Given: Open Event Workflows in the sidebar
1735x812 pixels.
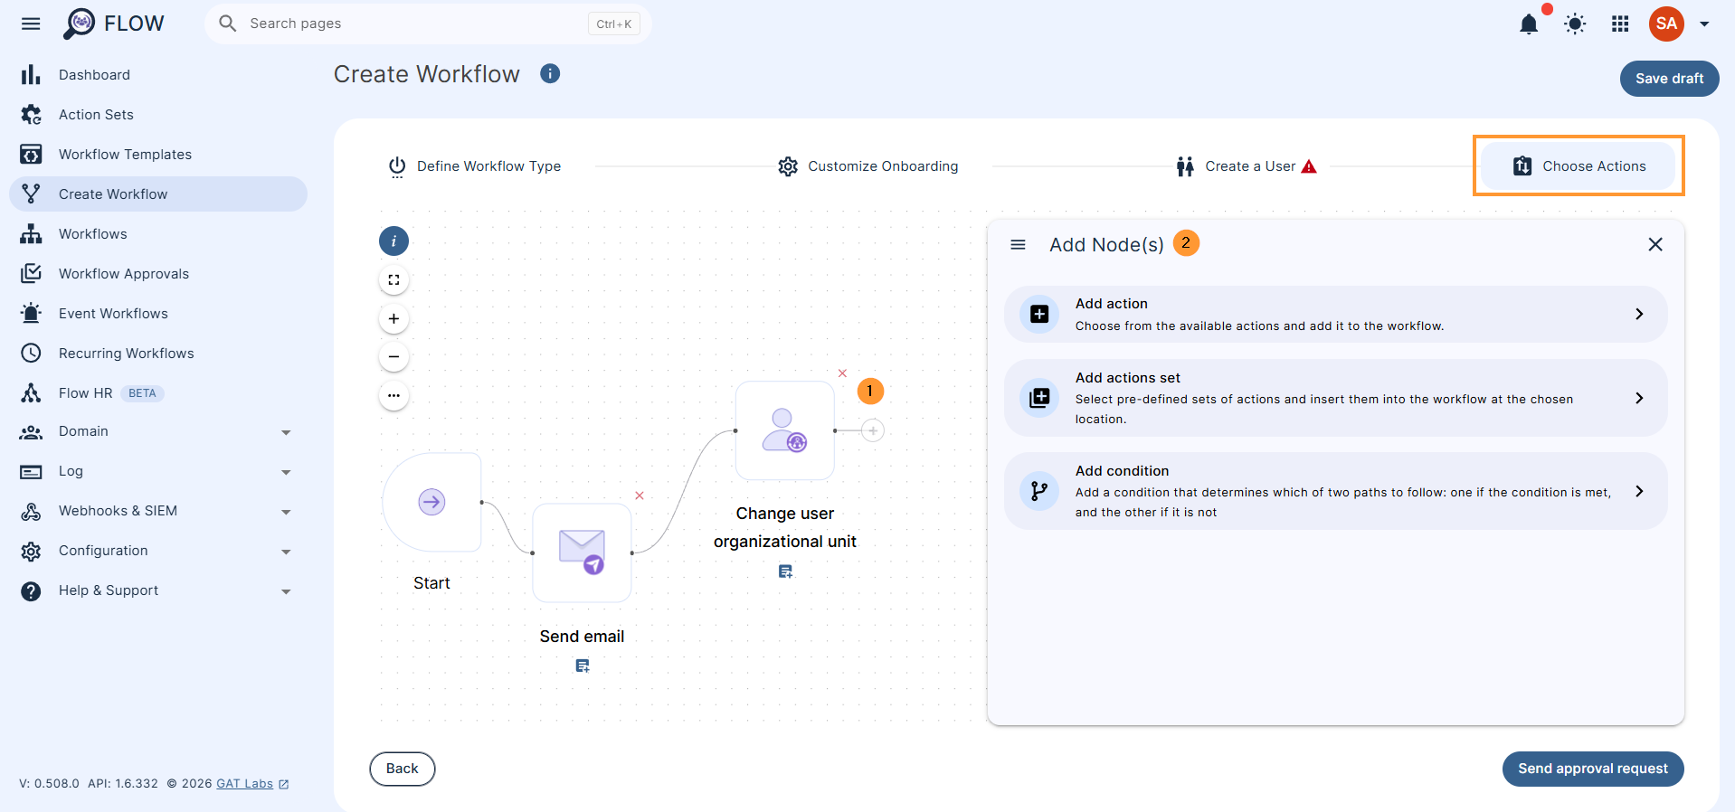Looking at the screenshot, I should (x=158, y=314).
